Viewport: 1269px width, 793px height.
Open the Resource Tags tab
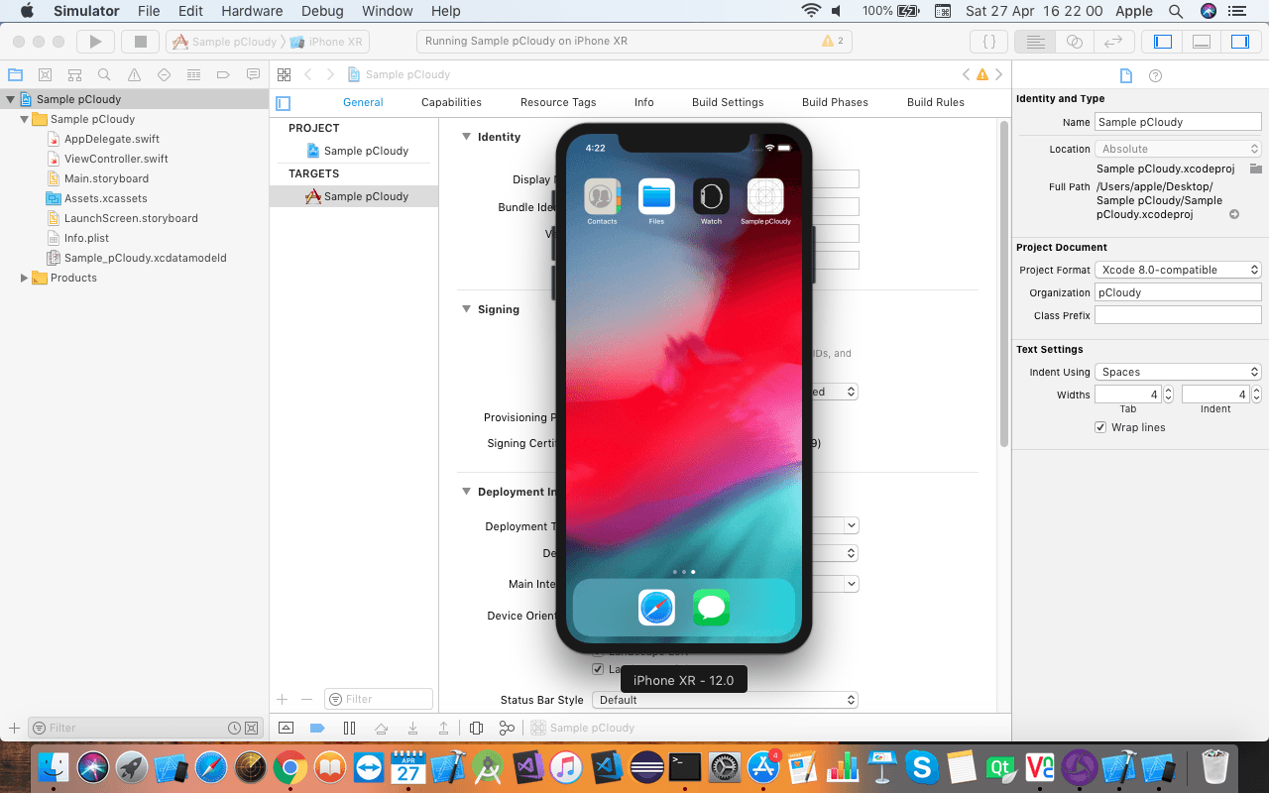point(558,102)
